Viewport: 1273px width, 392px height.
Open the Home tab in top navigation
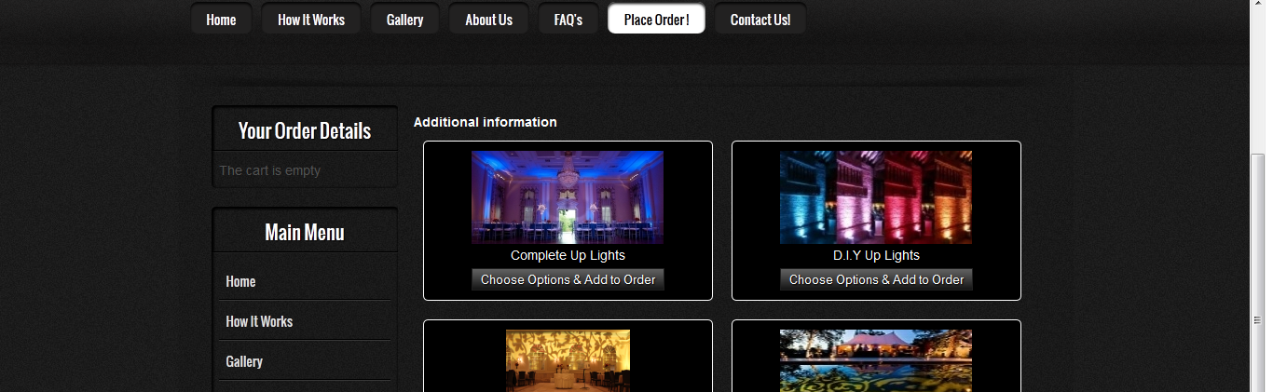pyautogui.click(x=221, y=19)
